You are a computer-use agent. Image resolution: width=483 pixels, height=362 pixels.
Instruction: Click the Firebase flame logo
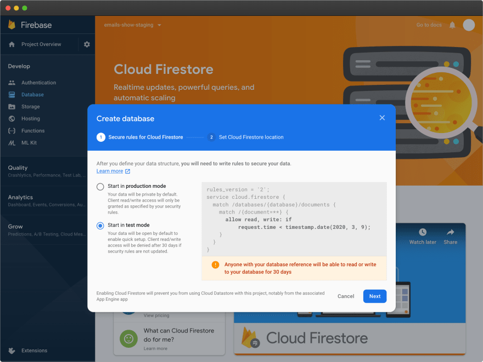coord(12,25)
